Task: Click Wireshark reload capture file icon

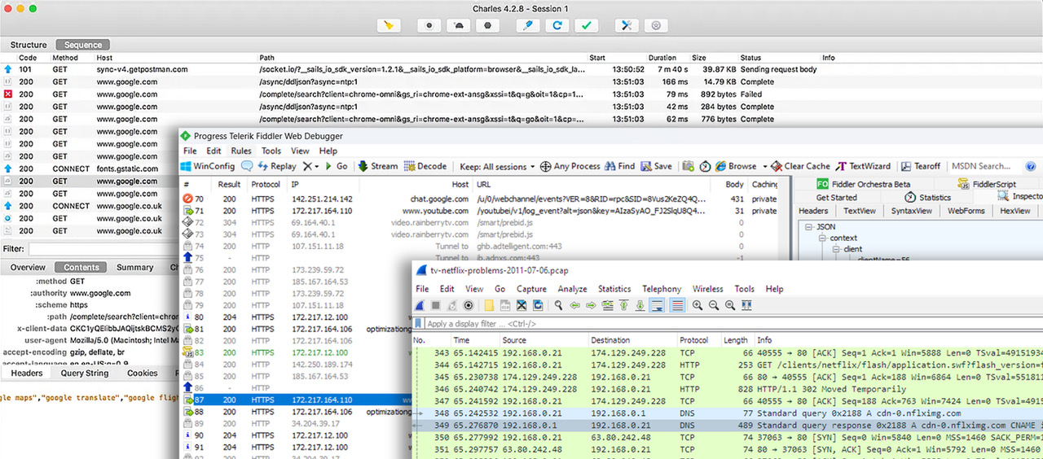Action: tap(538, 305)
